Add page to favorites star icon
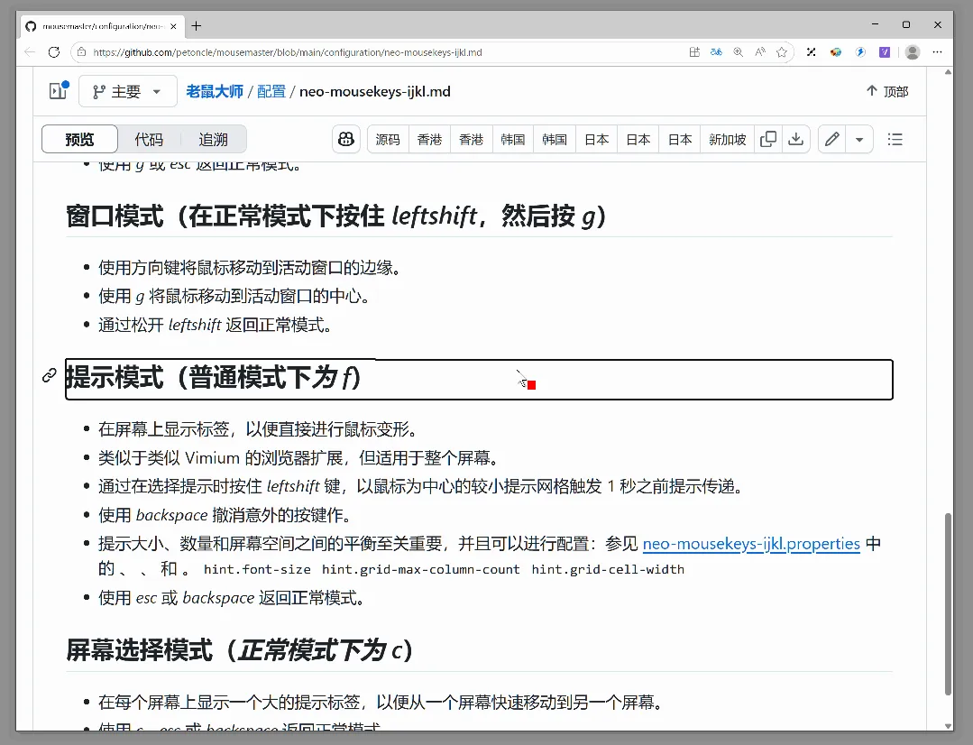The height and width of the screenshot is (745, 973). click(782, 52)
